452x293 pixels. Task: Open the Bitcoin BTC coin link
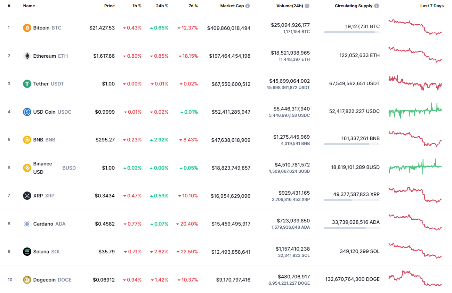coord(42,28)
